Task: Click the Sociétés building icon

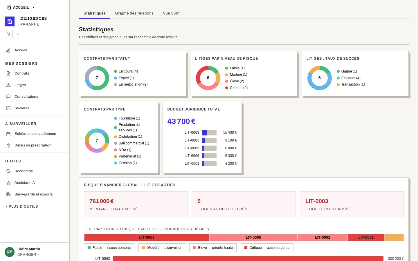Action: [8, 108]
